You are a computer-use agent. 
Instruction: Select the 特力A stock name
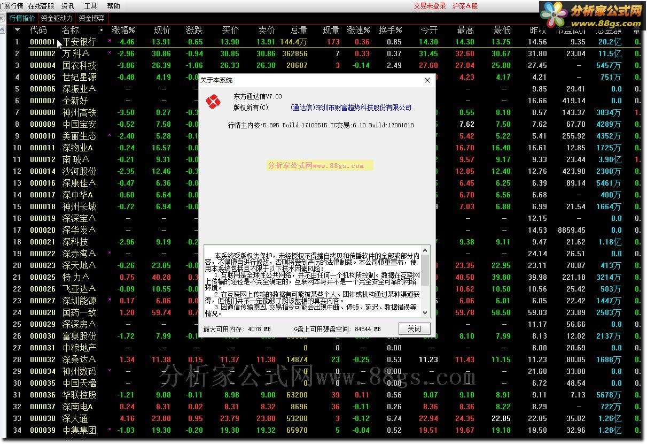76,277
